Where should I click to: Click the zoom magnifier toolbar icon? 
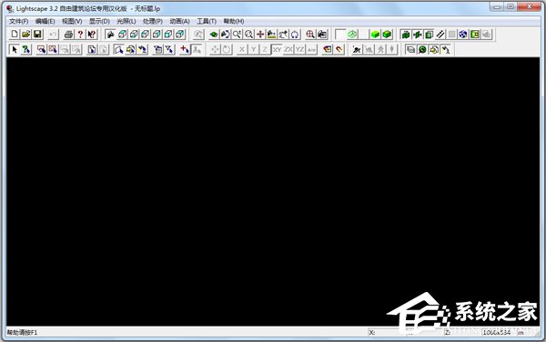point(248,34)
